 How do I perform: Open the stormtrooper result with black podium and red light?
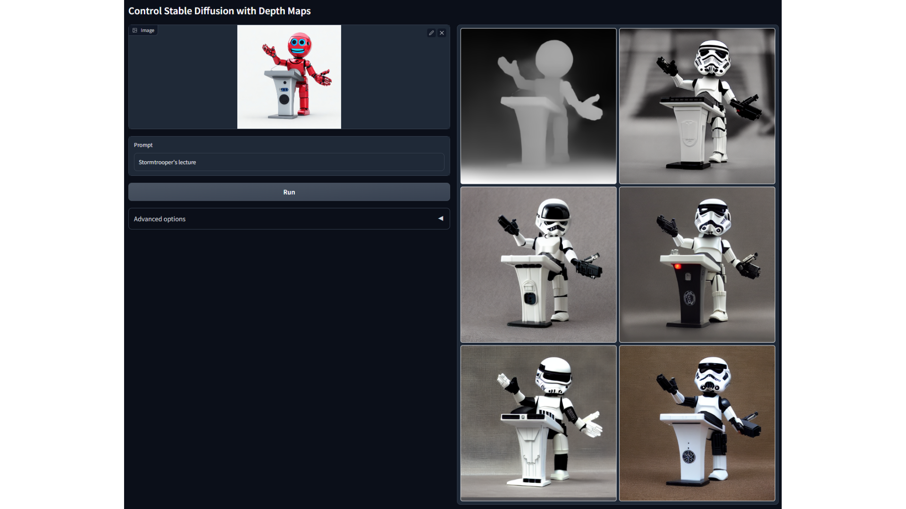pyautogui.click(x=697, y=264)
